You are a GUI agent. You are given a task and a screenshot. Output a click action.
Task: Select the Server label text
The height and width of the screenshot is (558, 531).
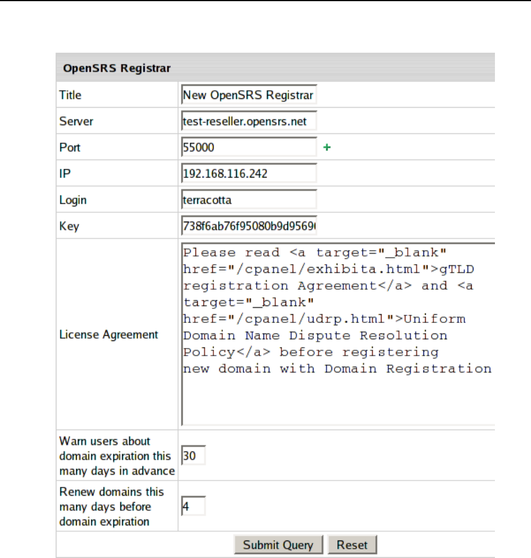tap(76, 122)
